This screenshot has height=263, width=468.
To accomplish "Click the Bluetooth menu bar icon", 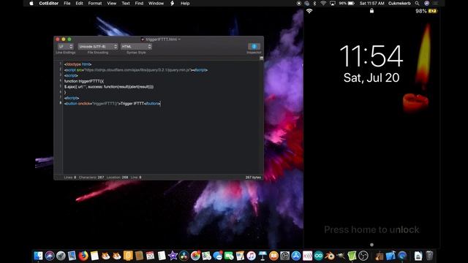I will pyautogui.click(x=315, y=3).
